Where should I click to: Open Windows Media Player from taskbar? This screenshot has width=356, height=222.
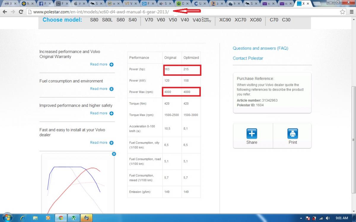(x=48, y=218)
